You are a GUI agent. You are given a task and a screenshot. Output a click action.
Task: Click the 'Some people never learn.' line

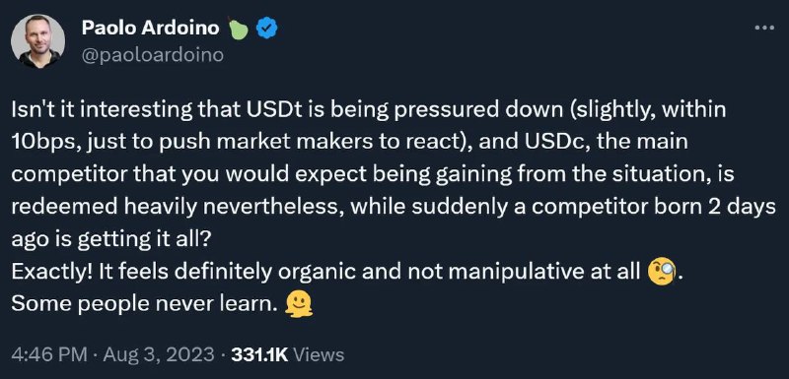(144, 304)
